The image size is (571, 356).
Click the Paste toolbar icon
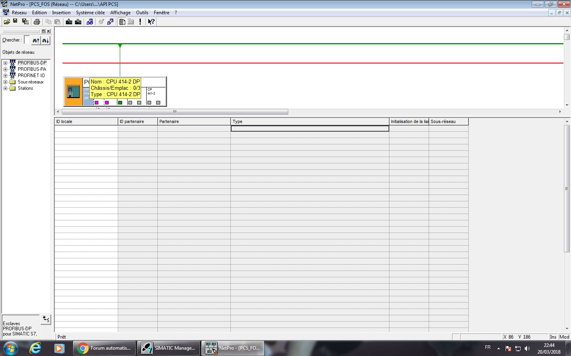57,22
